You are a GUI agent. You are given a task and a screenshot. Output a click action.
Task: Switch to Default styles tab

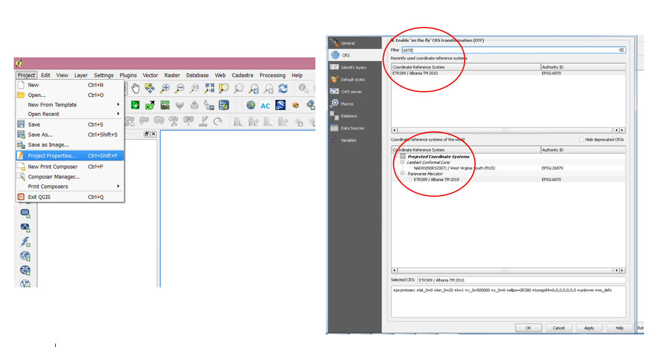pyautogui.click(x=354, y=79)
